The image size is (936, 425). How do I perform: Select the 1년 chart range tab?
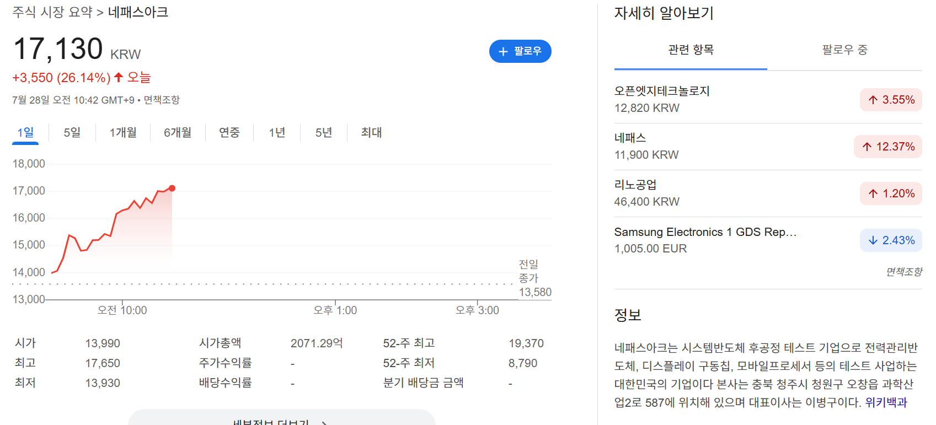(277, 132)
